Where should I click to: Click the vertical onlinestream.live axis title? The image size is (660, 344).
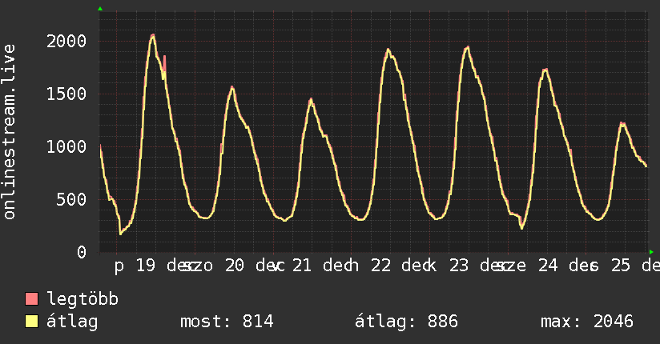point(10,133)
